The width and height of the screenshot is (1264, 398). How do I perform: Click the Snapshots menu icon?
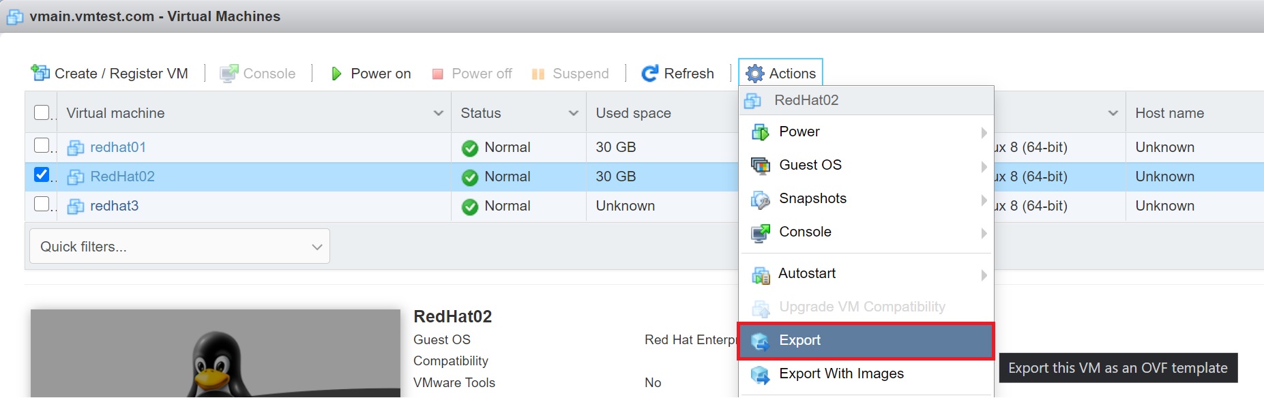pos(760,199)
